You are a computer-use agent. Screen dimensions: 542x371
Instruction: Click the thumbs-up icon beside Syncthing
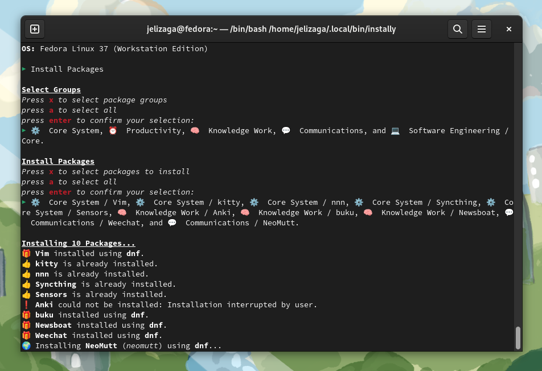pyautogui.click(x=26, y=285)
